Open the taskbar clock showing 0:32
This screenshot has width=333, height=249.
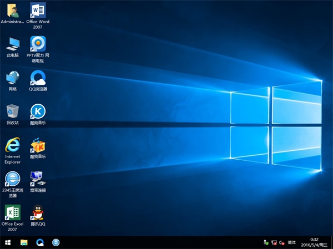[x=314, y=242]
